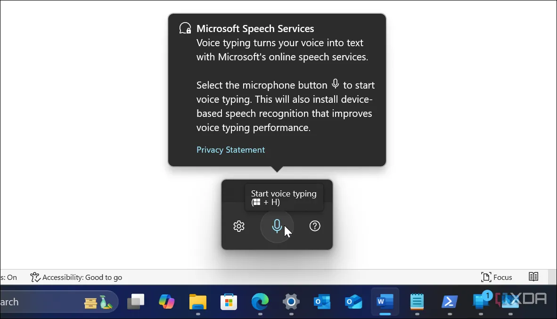This screenshot has height=319, width=557.
Task: Open File Explorer from taskbar
Action: click(198, 302)
